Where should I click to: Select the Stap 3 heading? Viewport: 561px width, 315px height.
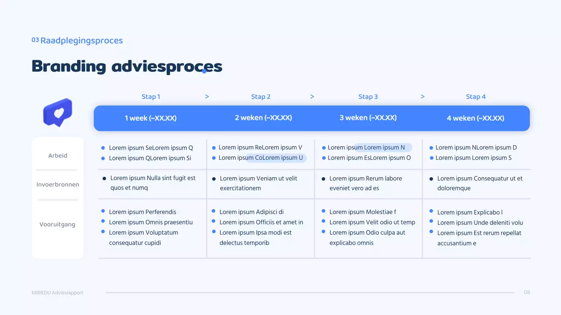tap(368, 97)
